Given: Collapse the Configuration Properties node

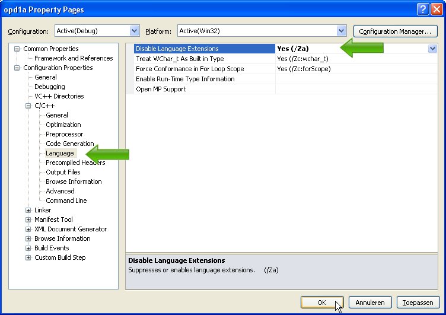Looking at the screenshot, I should coord(17,68).
